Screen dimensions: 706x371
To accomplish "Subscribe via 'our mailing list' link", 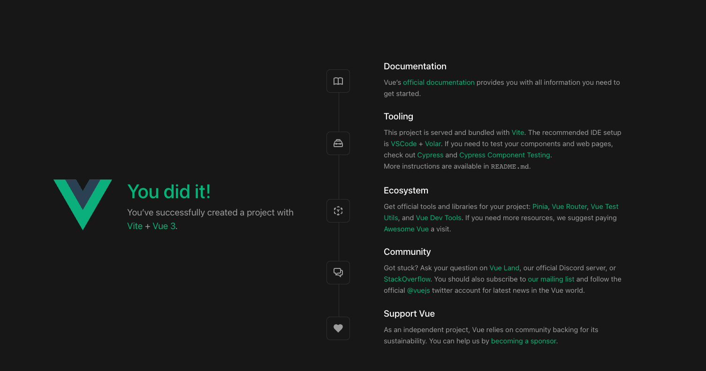I will [x=551, y=279].
